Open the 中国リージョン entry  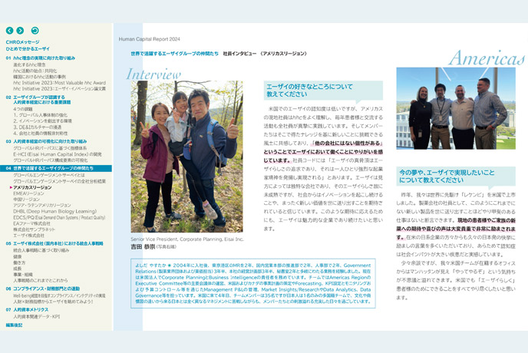pyautogui.click(x=26, y=200)
